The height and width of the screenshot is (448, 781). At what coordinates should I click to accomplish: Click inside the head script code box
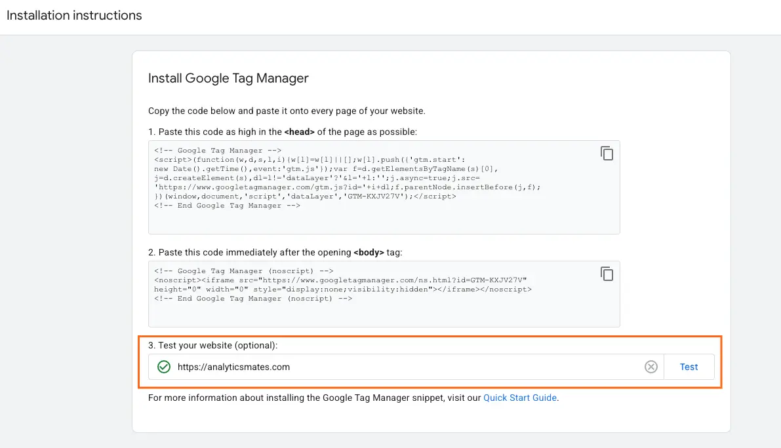point(384,187)
